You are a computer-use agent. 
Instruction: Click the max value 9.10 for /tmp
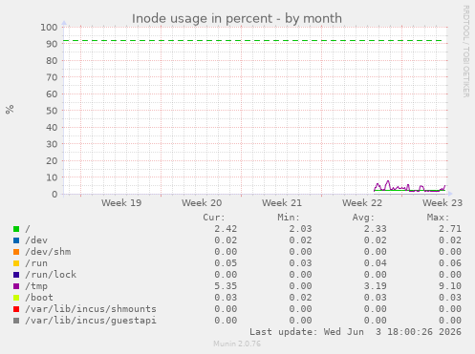(450, 286)
